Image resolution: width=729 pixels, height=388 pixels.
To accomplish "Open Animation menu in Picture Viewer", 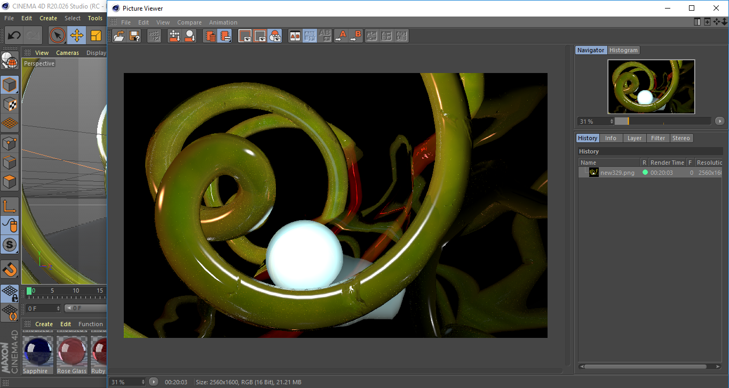I will pyautogui.click(x=223, y=22).
